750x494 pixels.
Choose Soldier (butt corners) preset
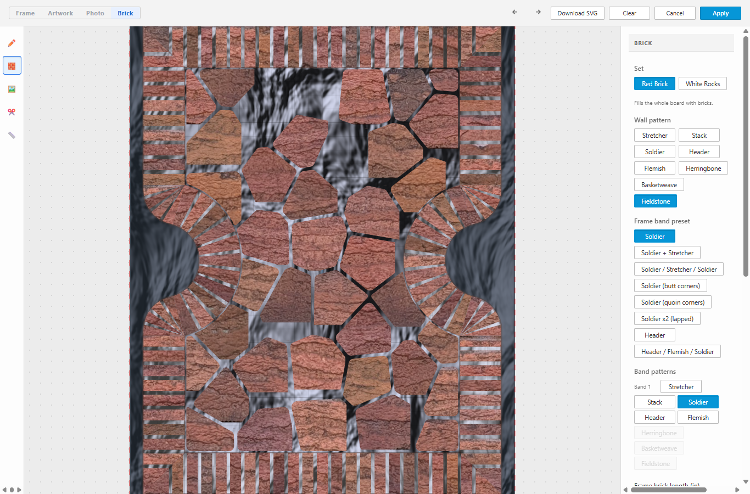[x=670, y=285]
